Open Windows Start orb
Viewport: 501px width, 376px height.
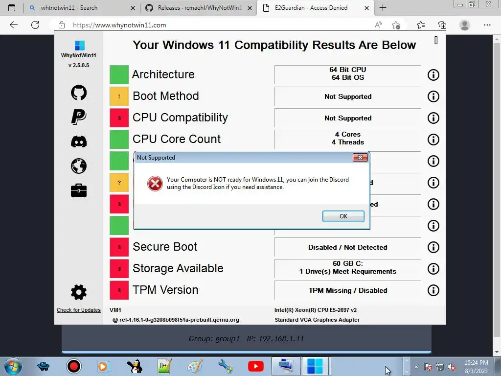(13, 366)
